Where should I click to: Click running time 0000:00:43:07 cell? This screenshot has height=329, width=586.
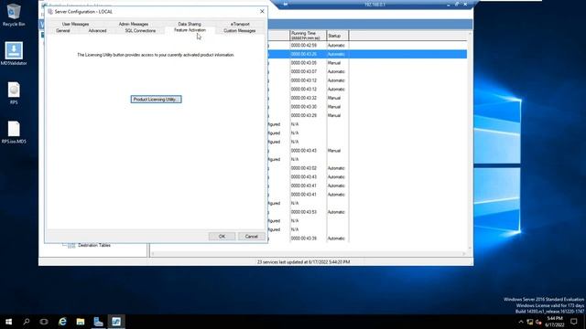coord(303,71)
